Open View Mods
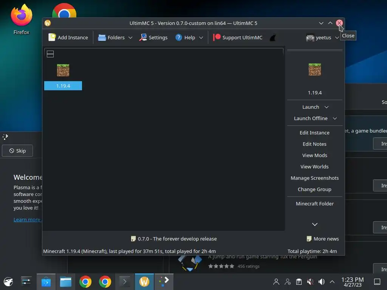 (315, 155)
